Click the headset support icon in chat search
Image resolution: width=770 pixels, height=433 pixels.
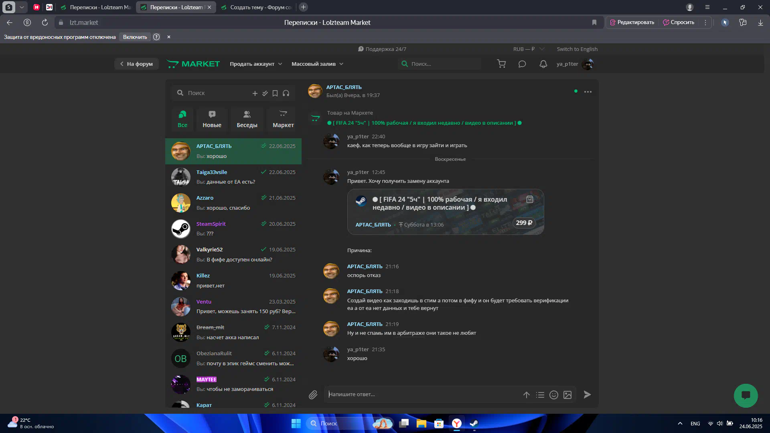(x=286, y=93)
